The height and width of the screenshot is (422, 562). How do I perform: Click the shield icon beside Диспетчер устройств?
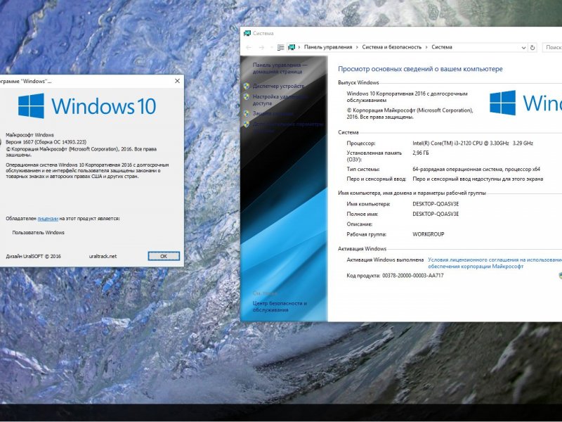[x=247, y=86]
